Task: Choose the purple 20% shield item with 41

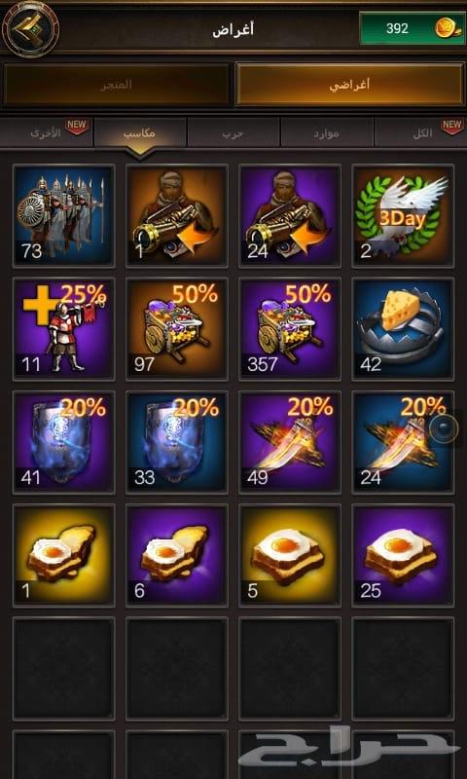Action: pos(64,442)
